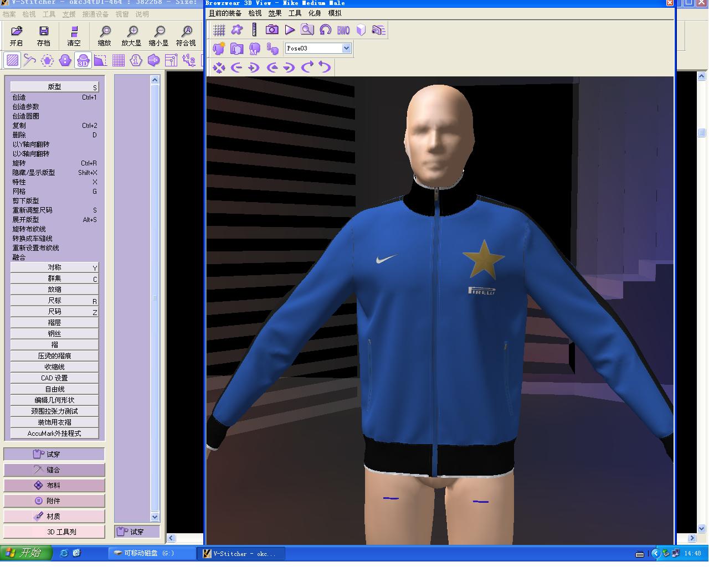Click the 3D cube icon
Viewport: 709px width, 567px height.
pyautogui.click(x=361, y=30)
